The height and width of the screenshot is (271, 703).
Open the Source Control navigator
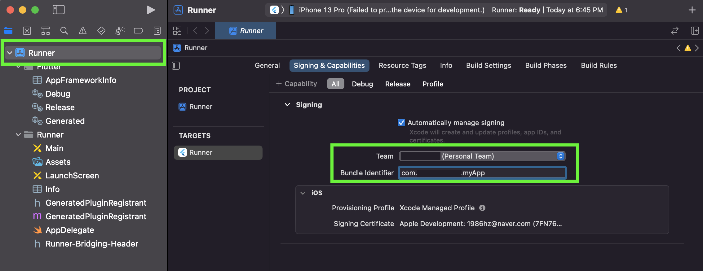27,31
